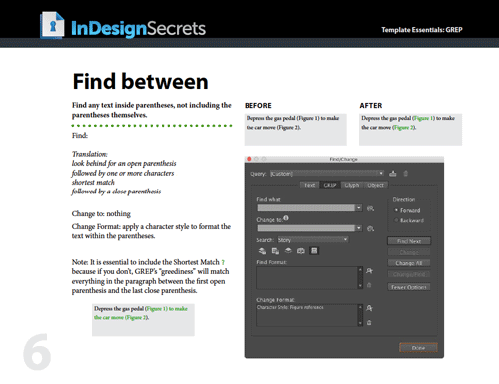Viewport: 499px width, 384px height.
Task: Click Change Format scrollbar up arrow
Action: (360, 307)
